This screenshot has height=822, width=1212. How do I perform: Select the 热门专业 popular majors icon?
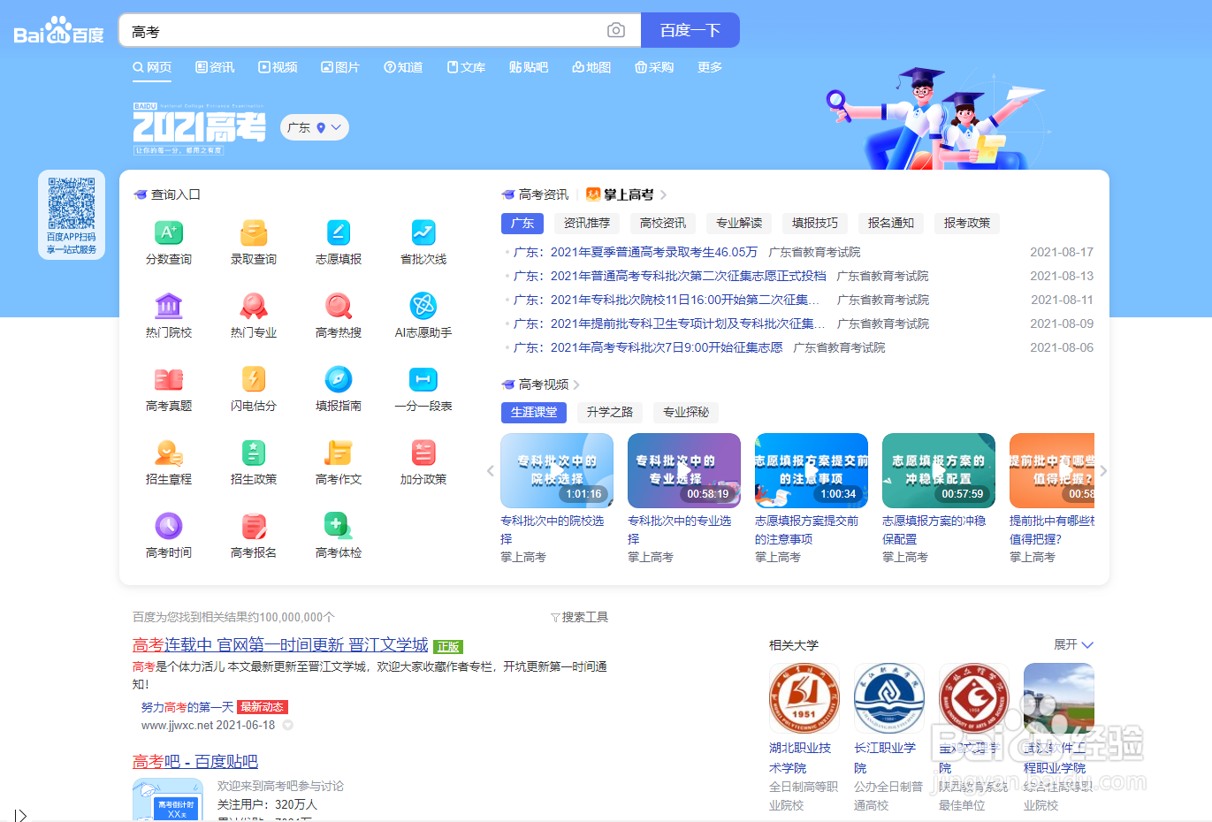click(x=254, y=306)
